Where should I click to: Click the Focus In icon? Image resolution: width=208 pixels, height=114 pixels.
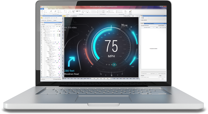coord(55,12)
